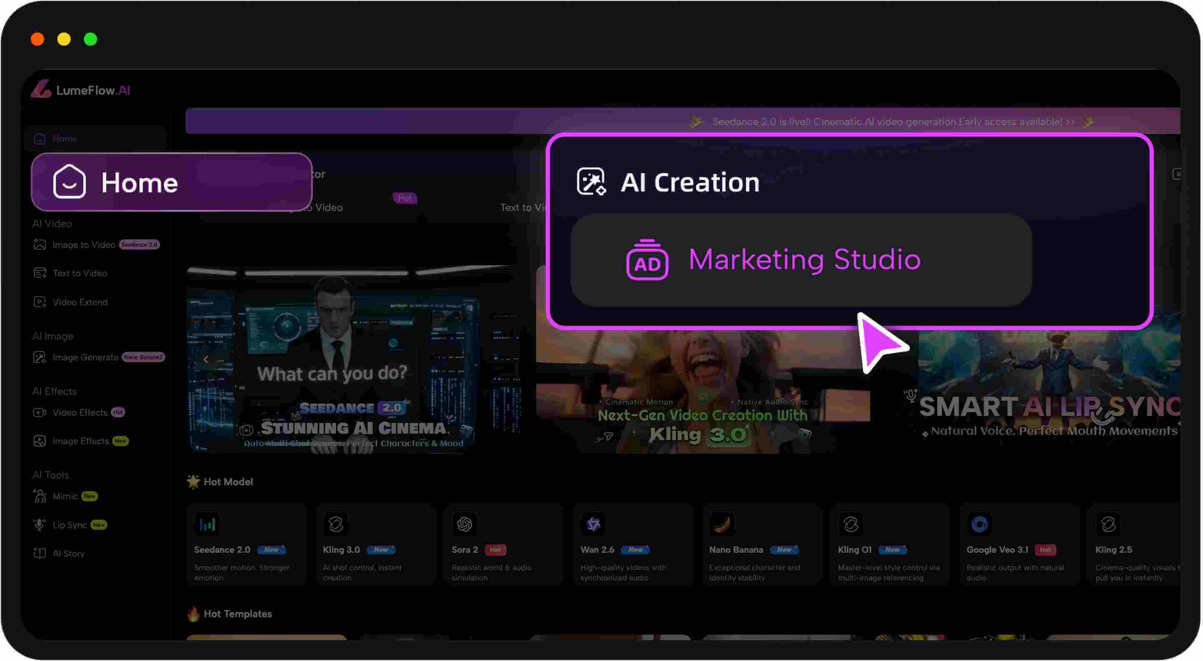Click the Nano Banana2 badge beside Image Generate
The height and width of the screenshot is (661, 1203).
coord(143,357)
